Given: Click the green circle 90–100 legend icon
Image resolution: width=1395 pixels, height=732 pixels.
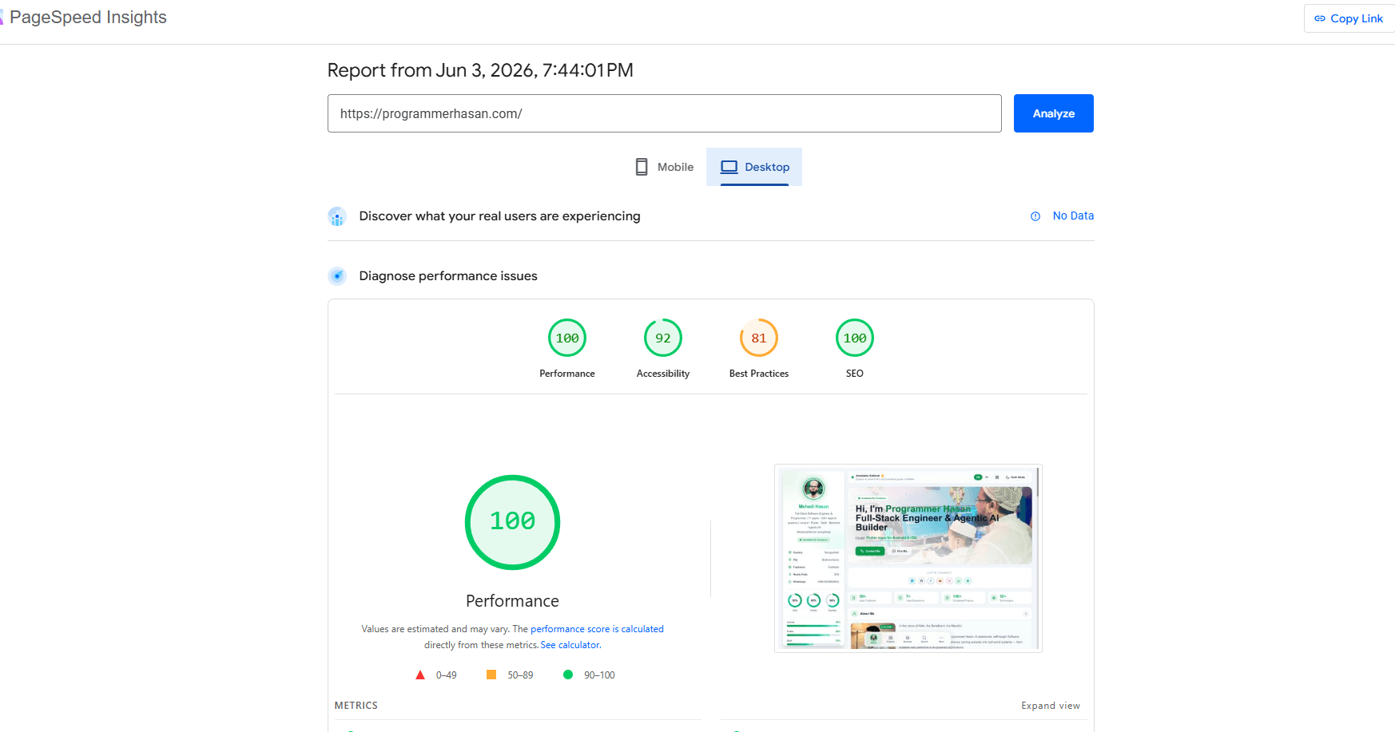Looking at the screenshot, I should pyautogui.click(x=568, y=675).
